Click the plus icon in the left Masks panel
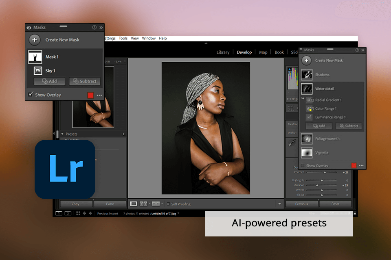Viewport: 391px width, 260px height. [x=35, y=40]
